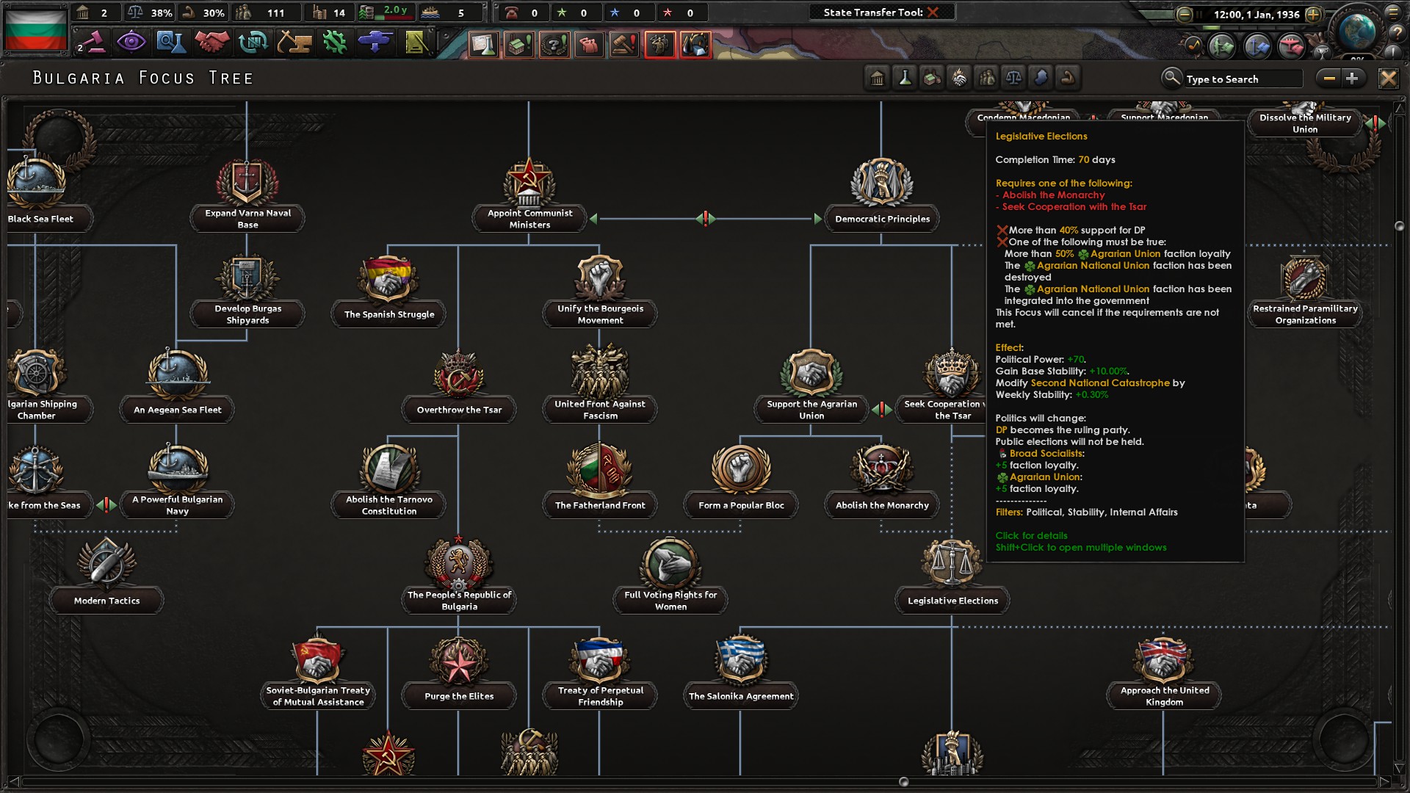This screenshot has height=793, width=1410.
Task: Zoom out focus tree with minus
Action: (1329, 78)
